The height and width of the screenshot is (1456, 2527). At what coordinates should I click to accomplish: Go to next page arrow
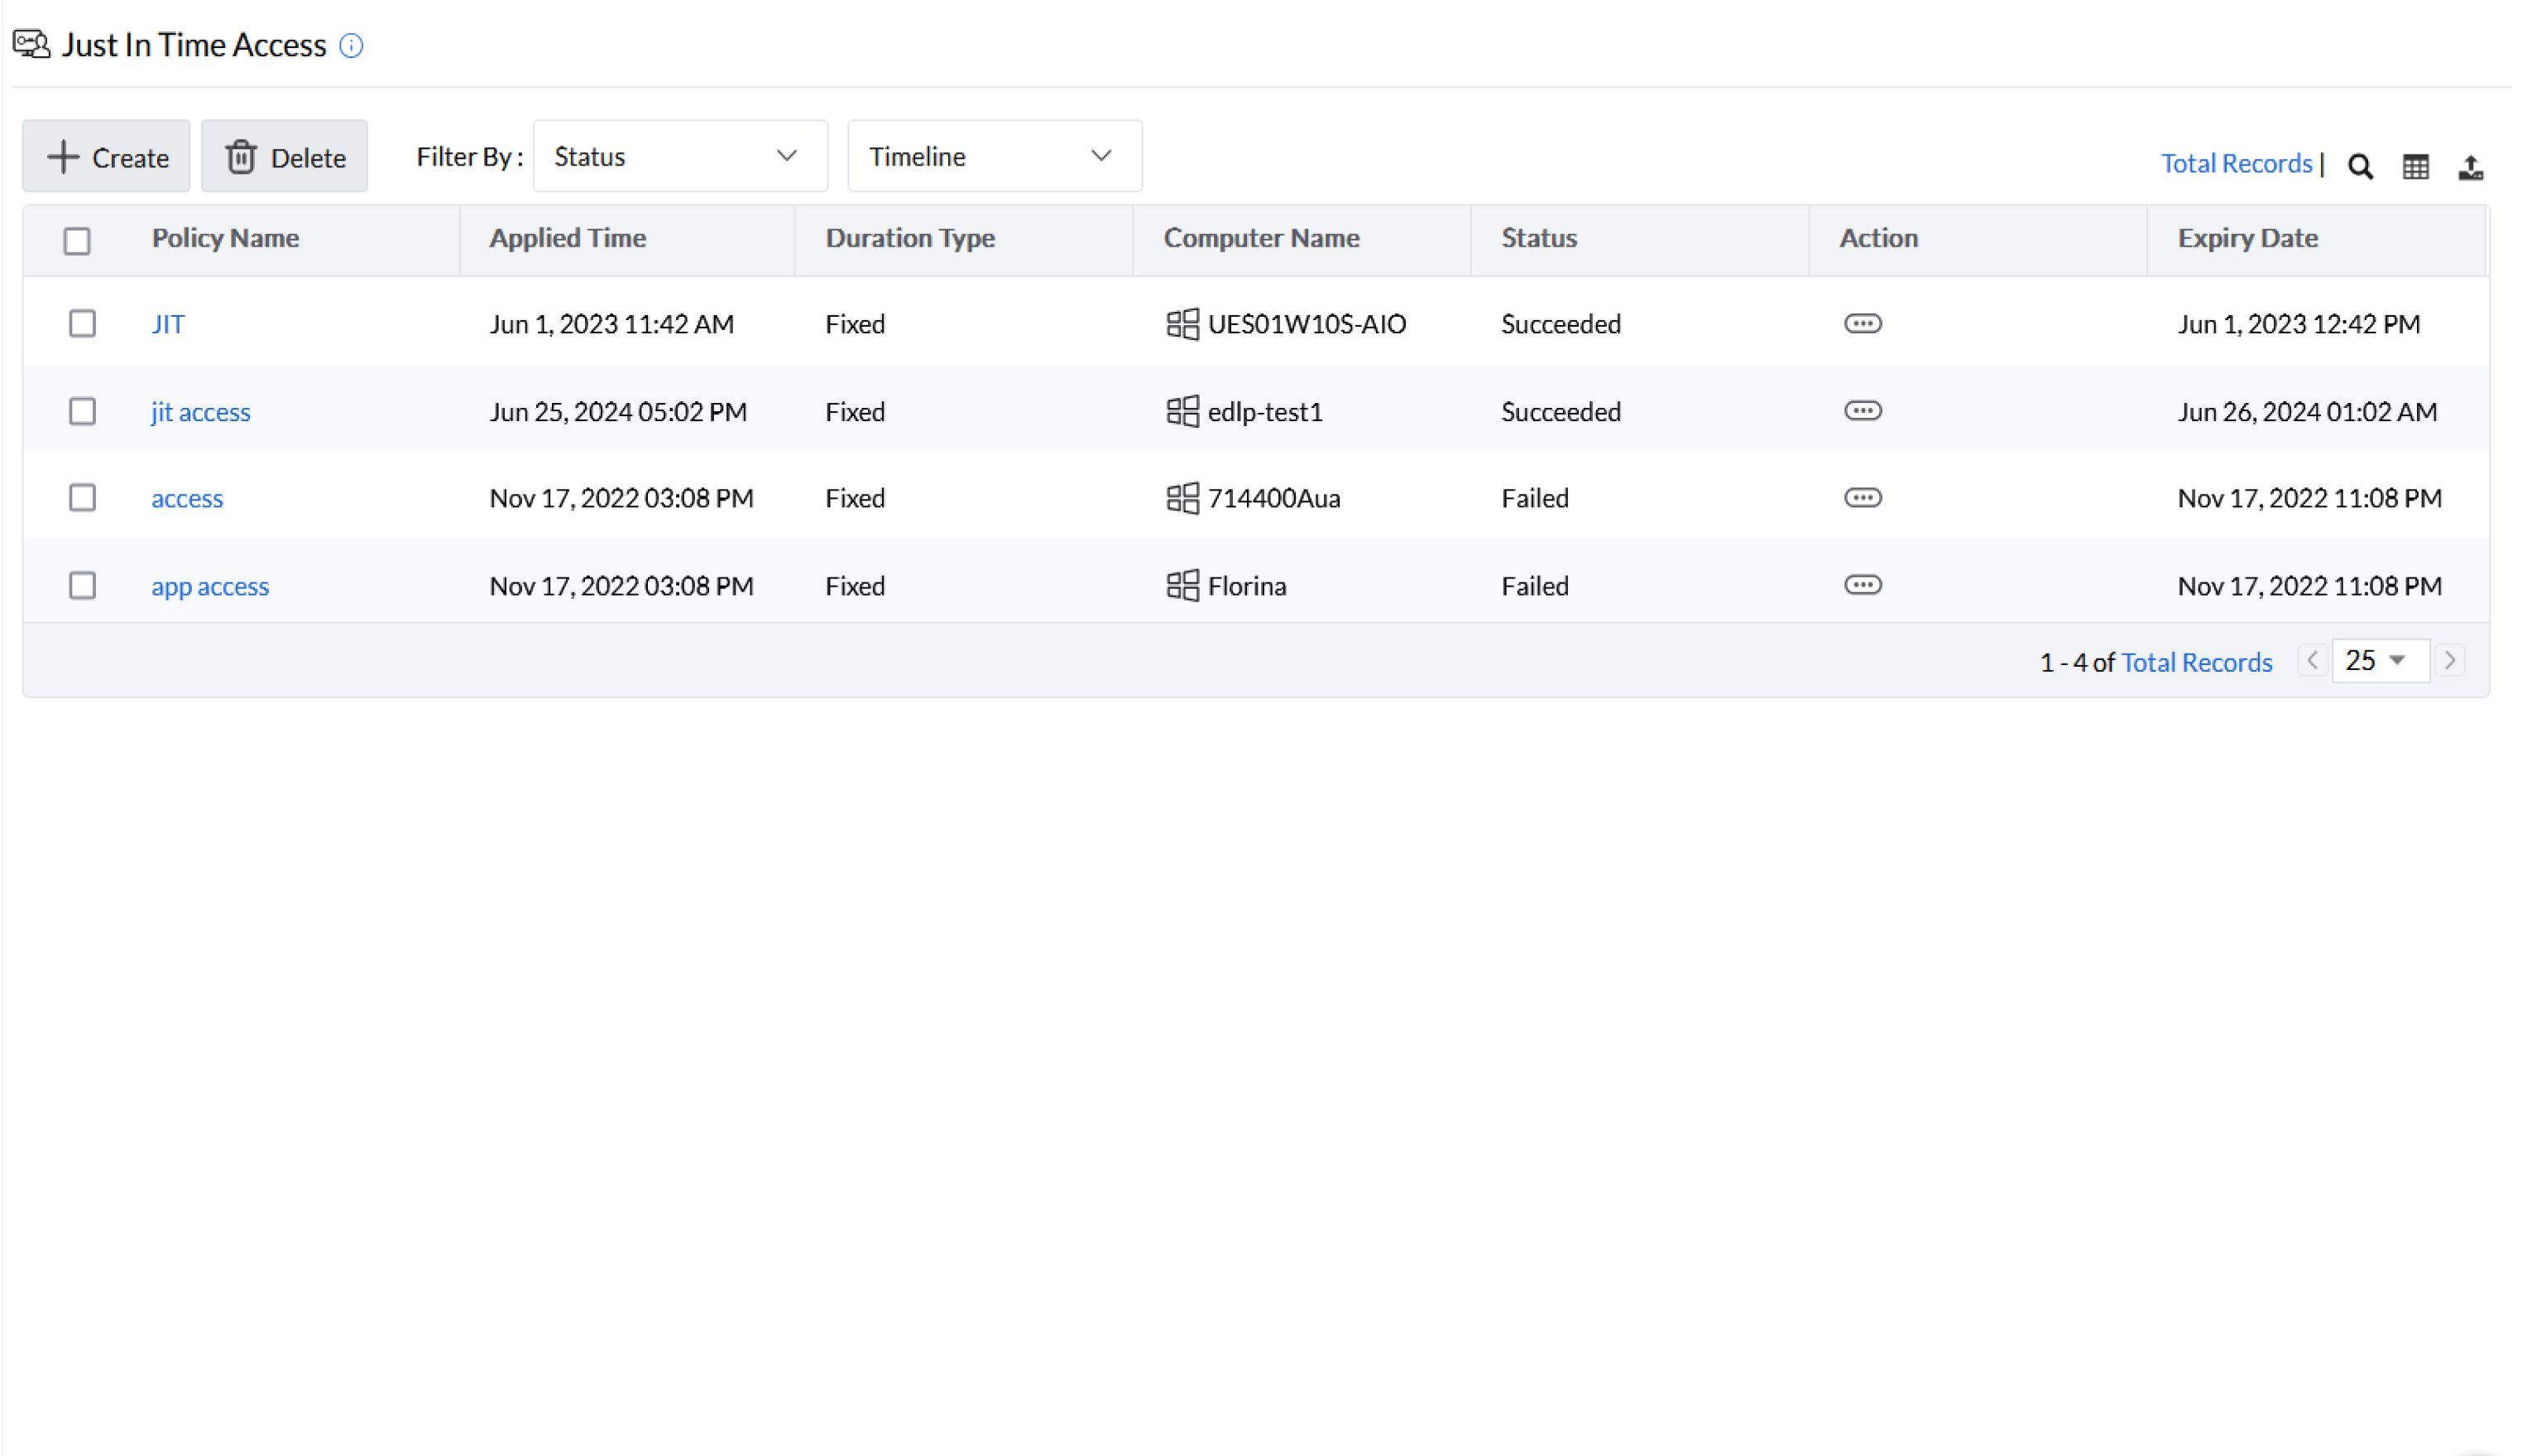(2449, 661)
